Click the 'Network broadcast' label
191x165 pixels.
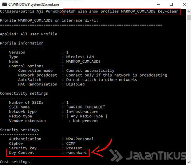[38, 75]
